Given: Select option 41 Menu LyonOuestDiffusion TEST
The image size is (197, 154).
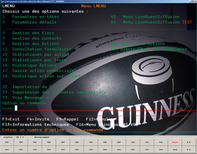Looking at the screenshot, I should point(151,22).
